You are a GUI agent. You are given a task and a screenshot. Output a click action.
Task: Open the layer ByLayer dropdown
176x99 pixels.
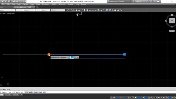(7, 10)
